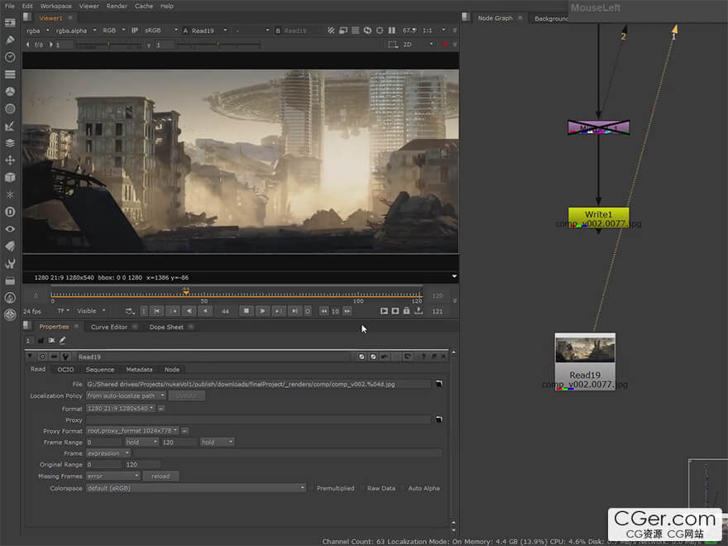728x546 pixels.
Task: Open the ToolSets wrench icon
Action: 10,263
